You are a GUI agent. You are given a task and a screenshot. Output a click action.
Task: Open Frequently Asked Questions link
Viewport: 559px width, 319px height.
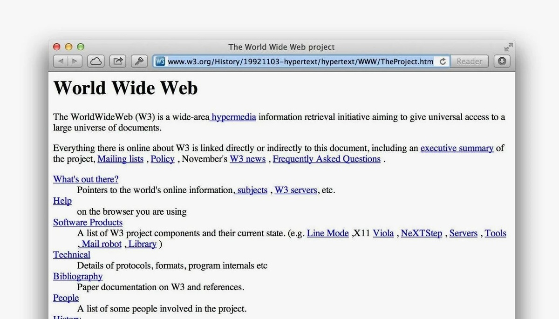coord(327,159)
